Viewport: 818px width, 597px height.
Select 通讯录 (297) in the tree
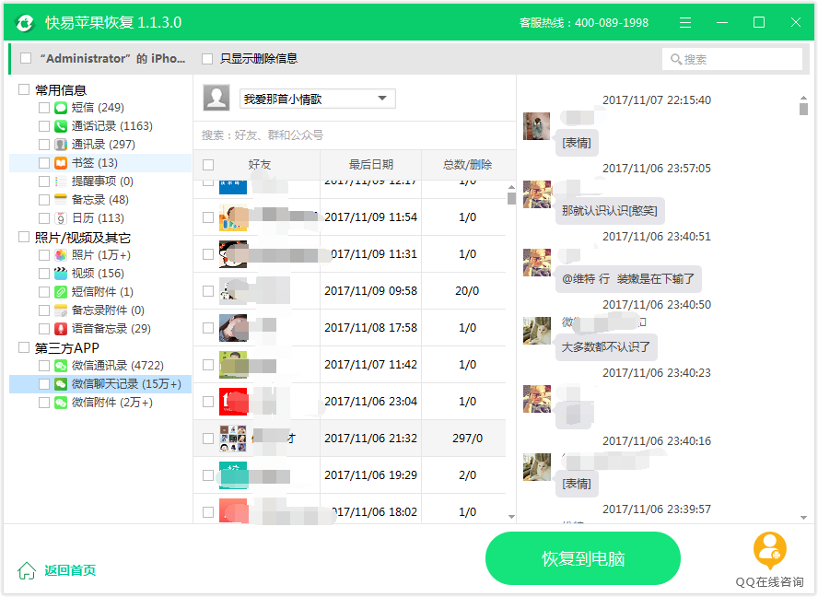point(103,145)
